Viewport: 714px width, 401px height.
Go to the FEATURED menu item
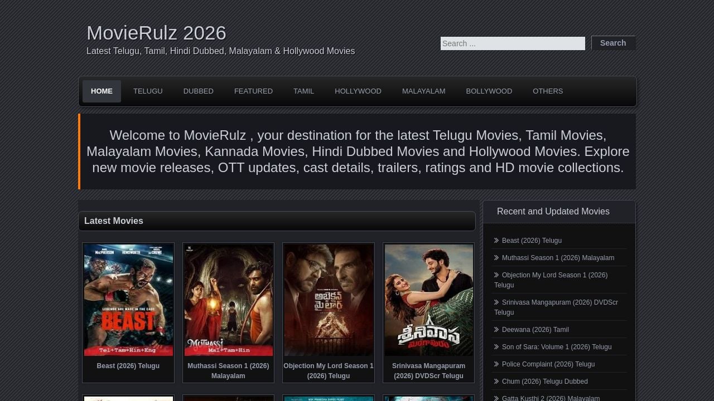pyautogui.click(x=253, y=91)
